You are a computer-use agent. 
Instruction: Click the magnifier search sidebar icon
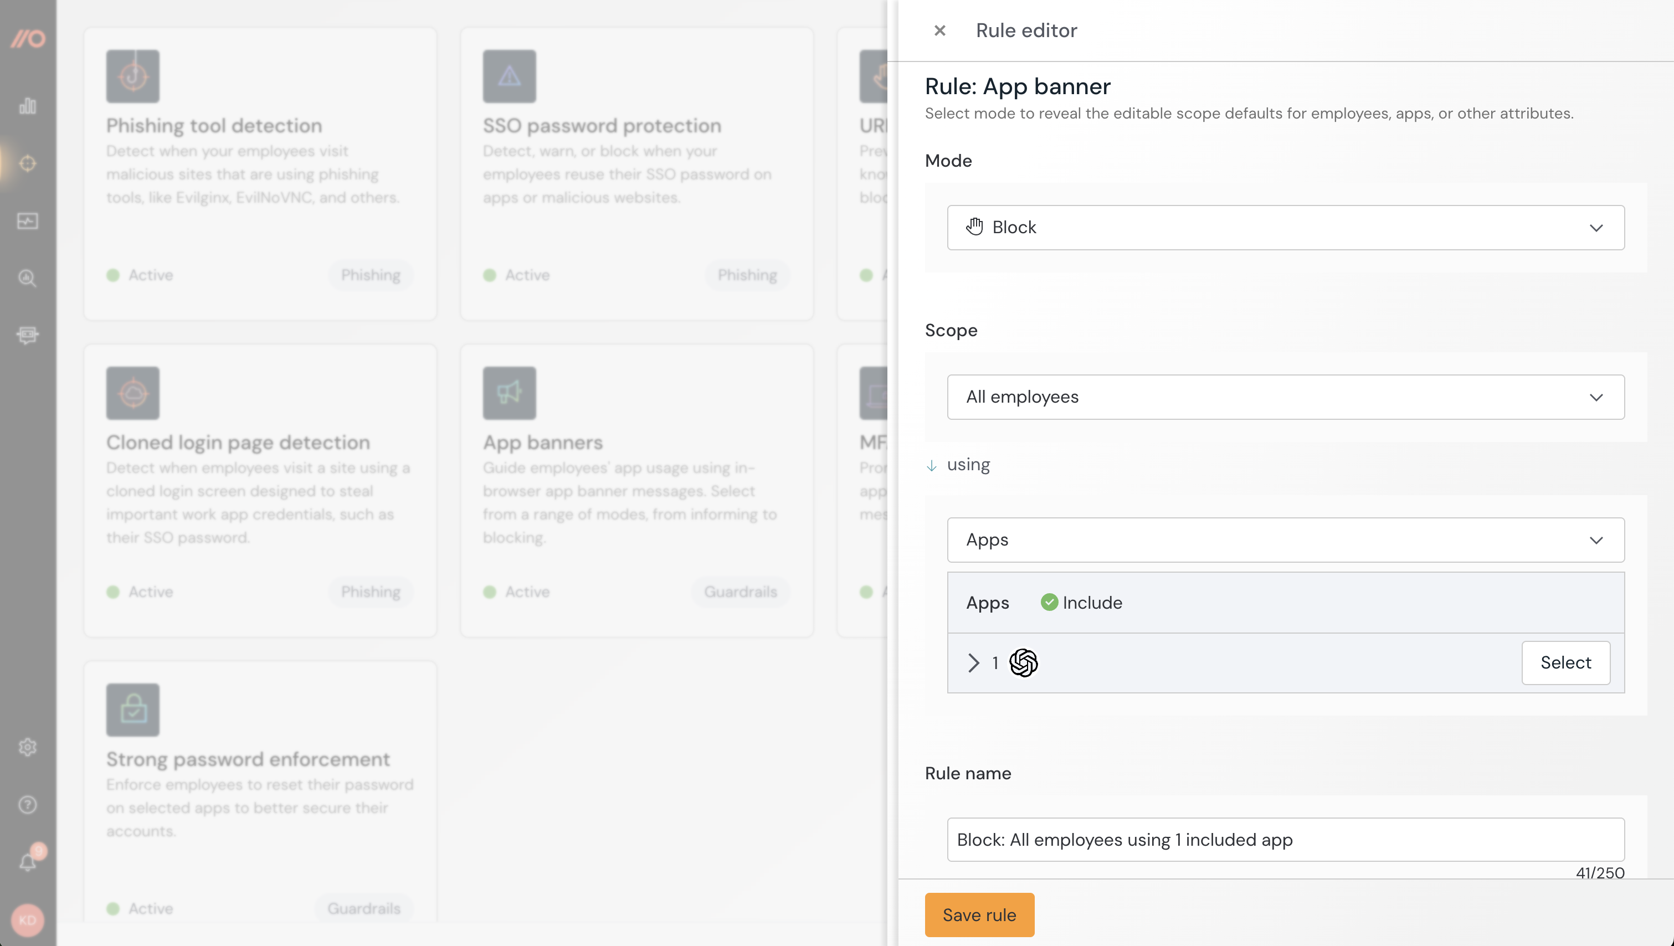click(x=27, y=278)
